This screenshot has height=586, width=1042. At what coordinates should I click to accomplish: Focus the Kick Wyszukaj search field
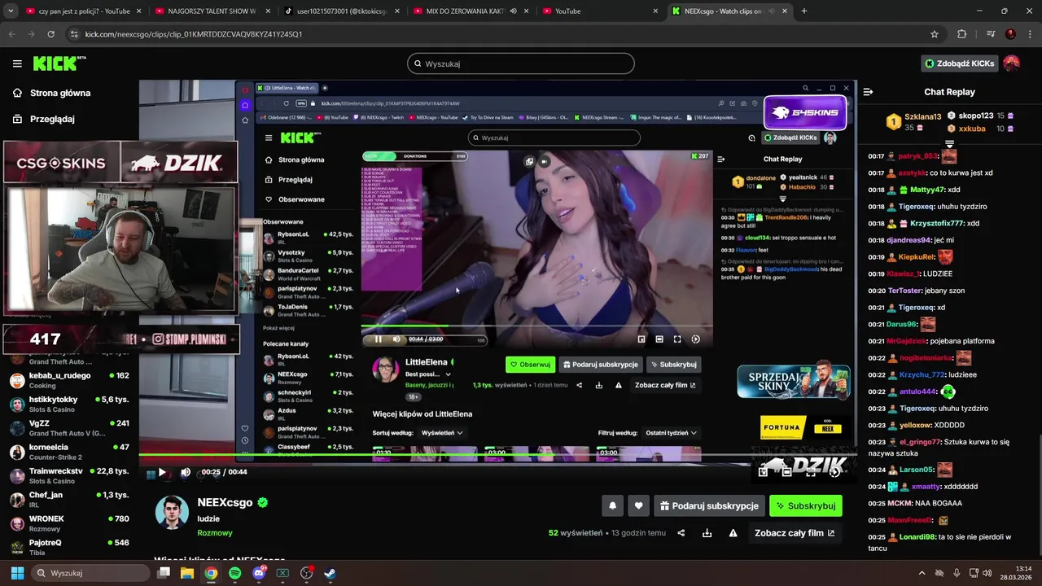point(521,63)
